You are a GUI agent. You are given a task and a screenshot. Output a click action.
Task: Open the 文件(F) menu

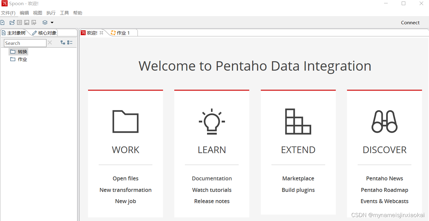pos(8,13)
